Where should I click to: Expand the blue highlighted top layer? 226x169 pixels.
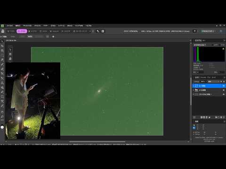pyautogui.click(x=194, y=86)
